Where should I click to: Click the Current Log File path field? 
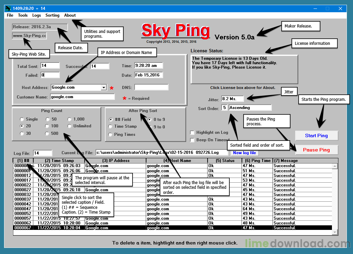point(162,152)
